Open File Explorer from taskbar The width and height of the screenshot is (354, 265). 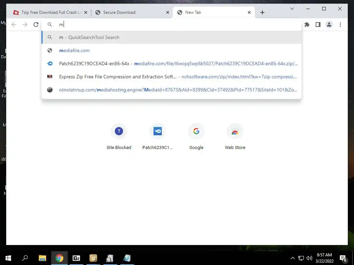point(42,258)
